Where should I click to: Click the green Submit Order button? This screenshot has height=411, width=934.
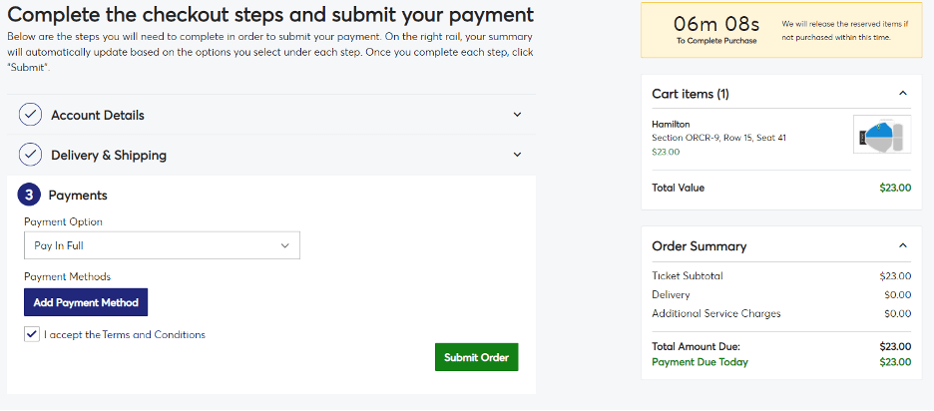477,357
